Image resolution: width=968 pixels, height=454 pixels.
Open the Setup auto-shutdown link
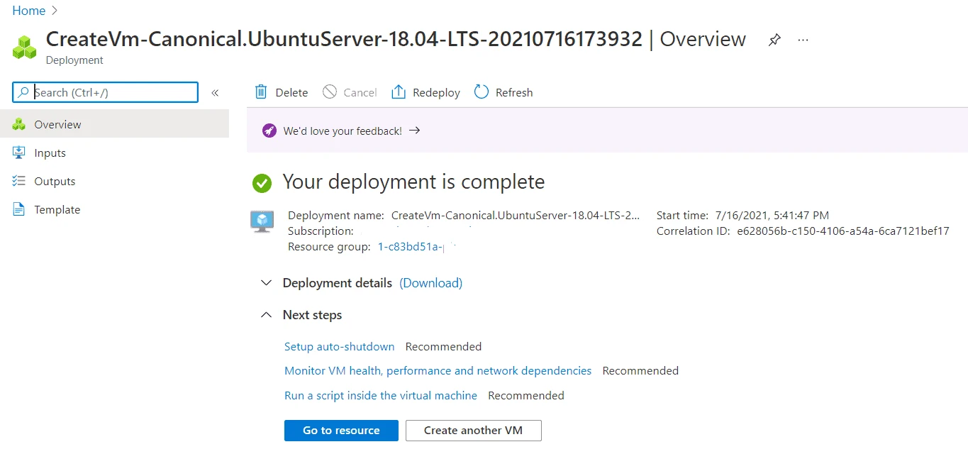pyautogui.click(x=339, y=346)
